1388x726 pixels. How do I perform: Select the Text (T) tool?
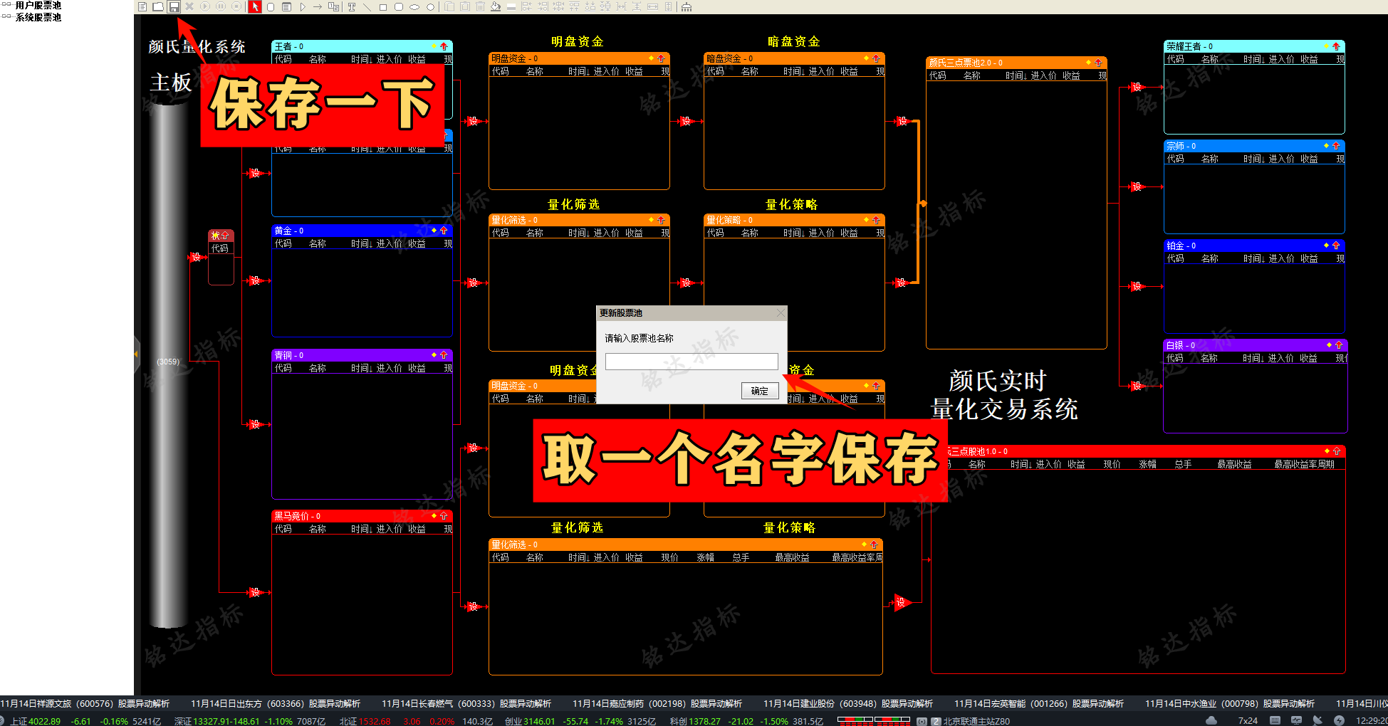[352, 6]
